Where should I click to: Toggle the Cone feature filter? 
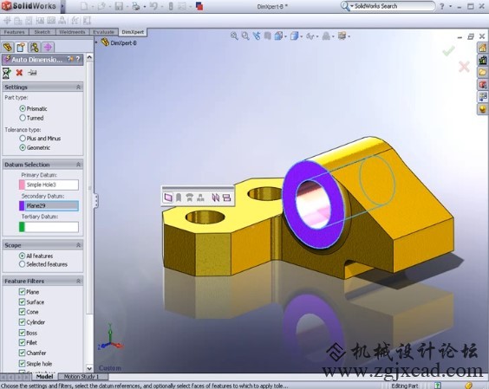(x=22, y=312)
